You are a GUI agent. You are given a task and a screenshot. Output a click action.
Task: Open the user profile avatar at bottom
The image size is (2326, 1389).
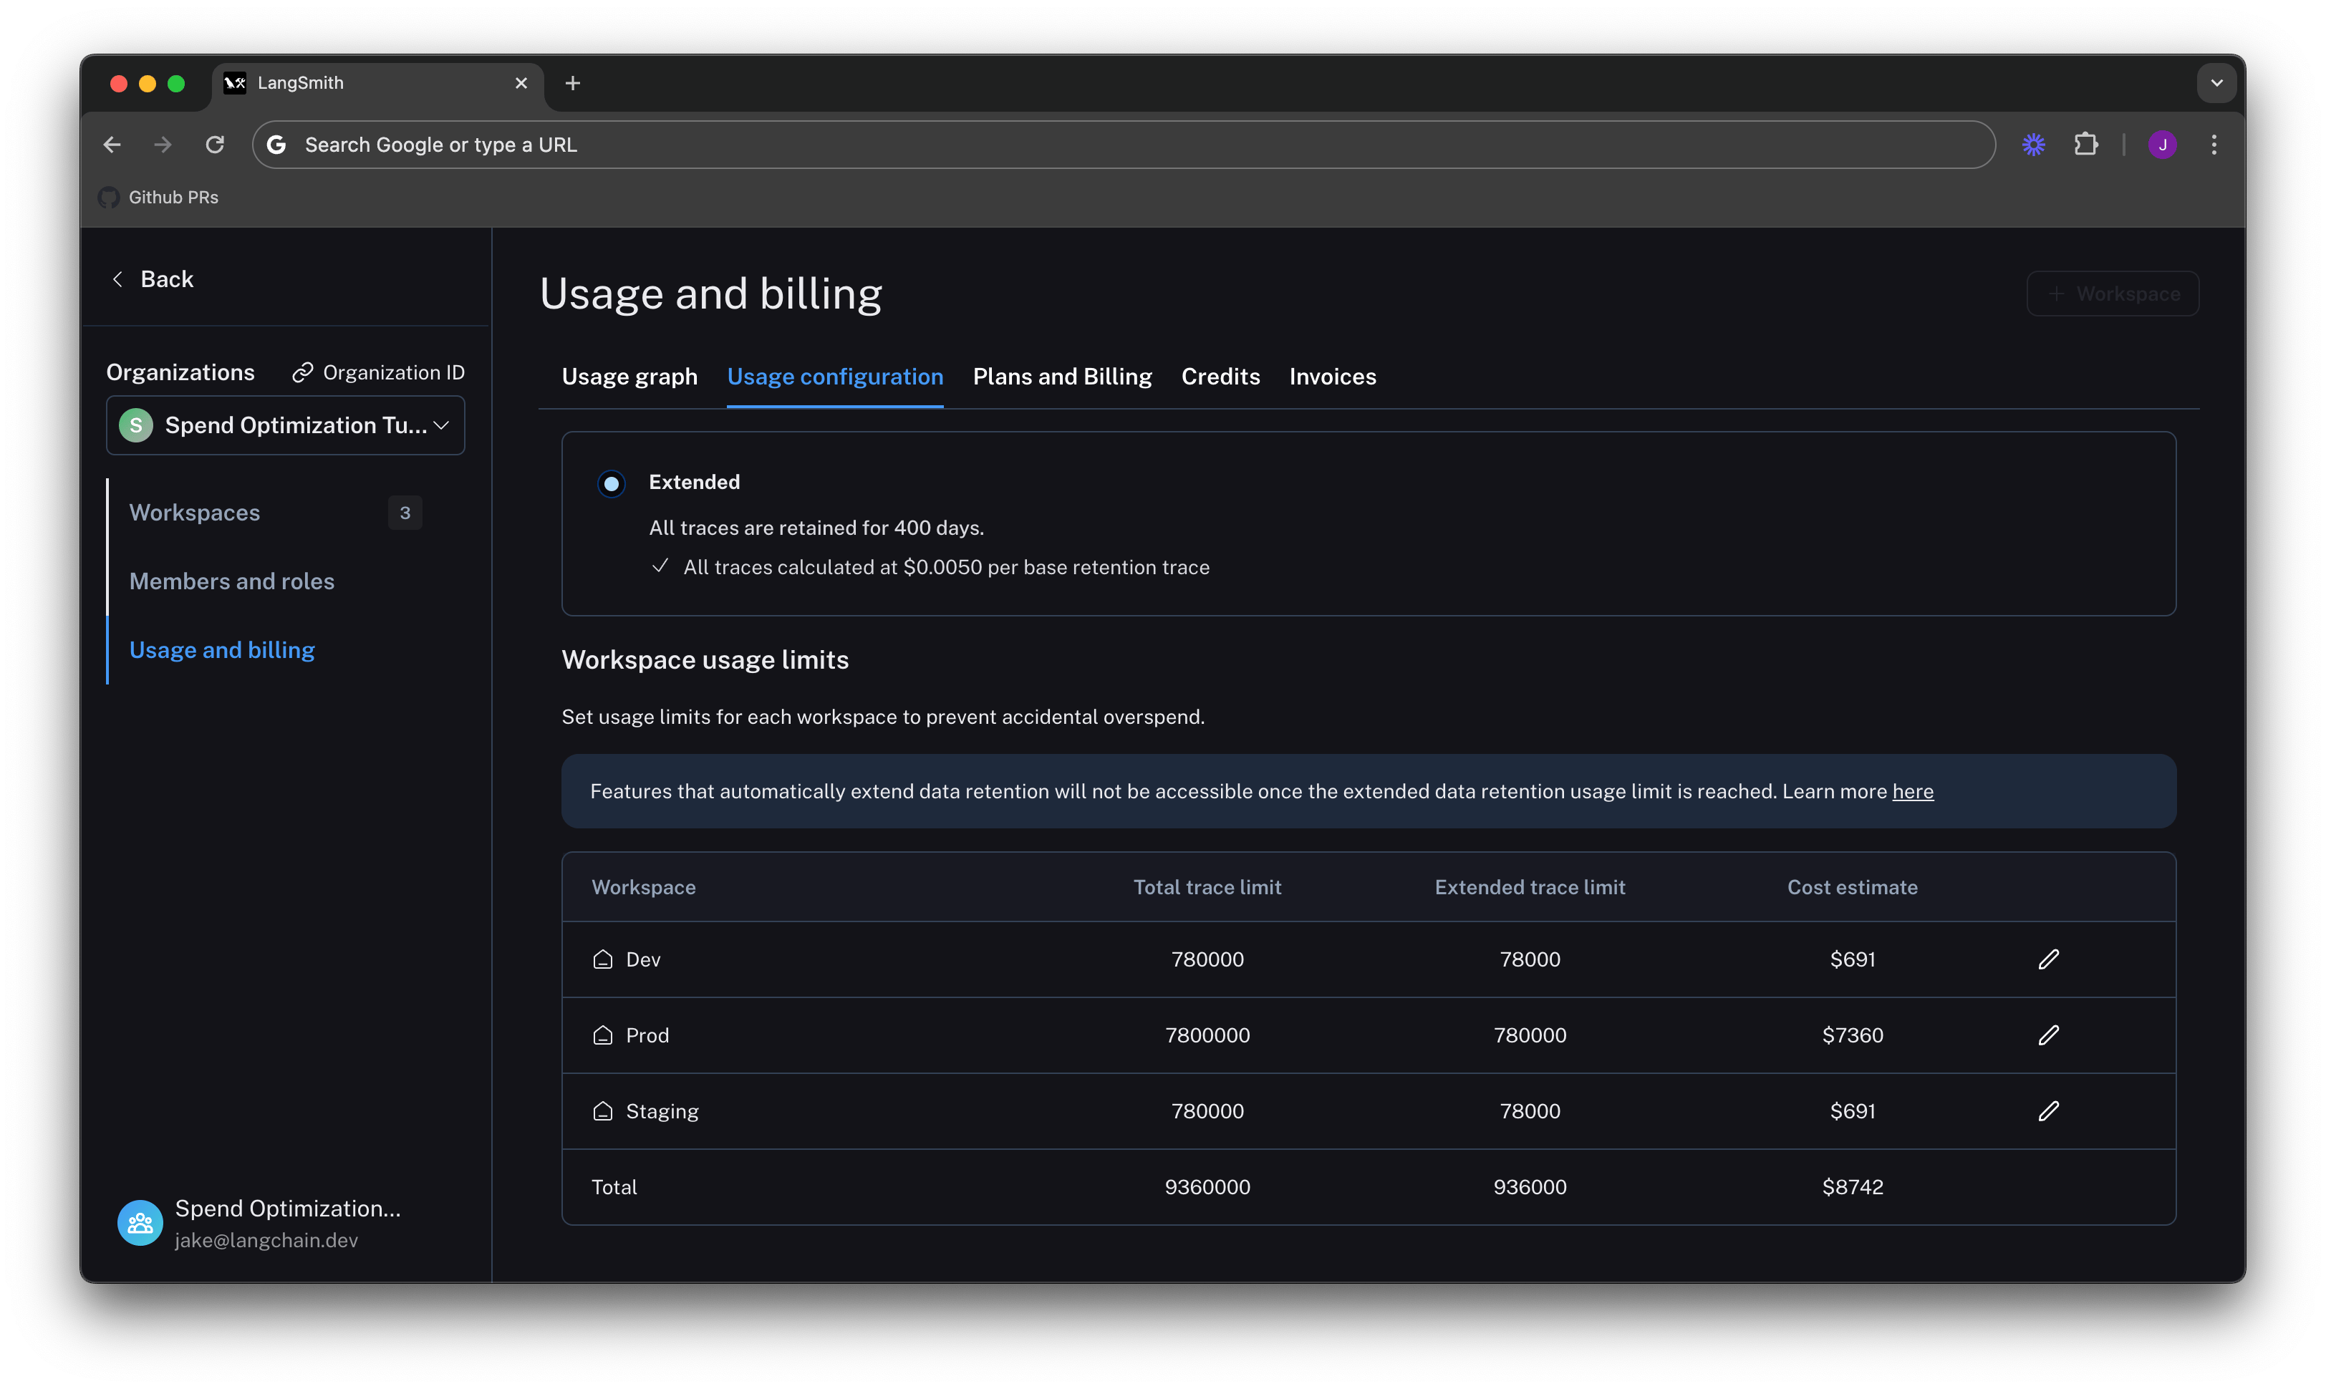click(x=140, y=1222)
